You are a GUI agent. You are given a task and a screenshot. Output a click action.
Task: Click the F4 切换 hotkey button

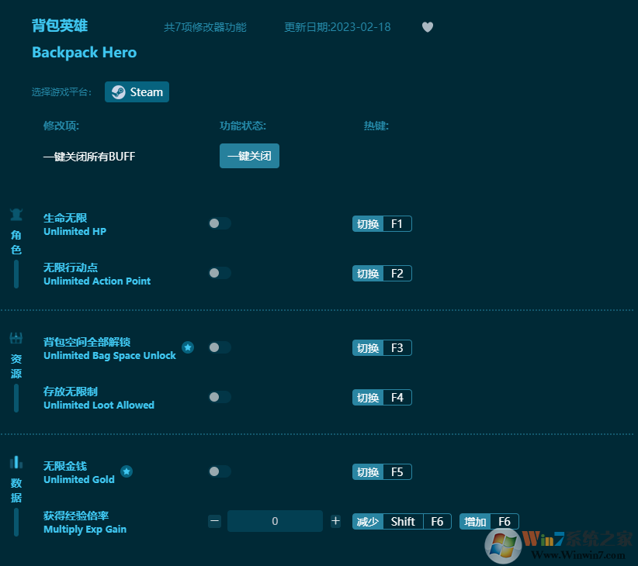pos(382,398)
